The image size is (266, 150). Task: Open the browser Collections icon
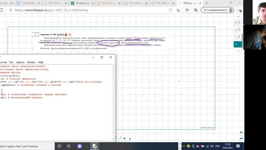(x=196, y=10)
